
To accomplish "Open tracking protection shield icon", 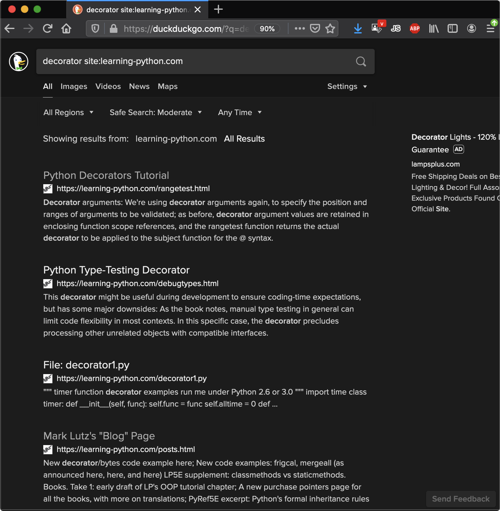I will (x=95, y=29).
